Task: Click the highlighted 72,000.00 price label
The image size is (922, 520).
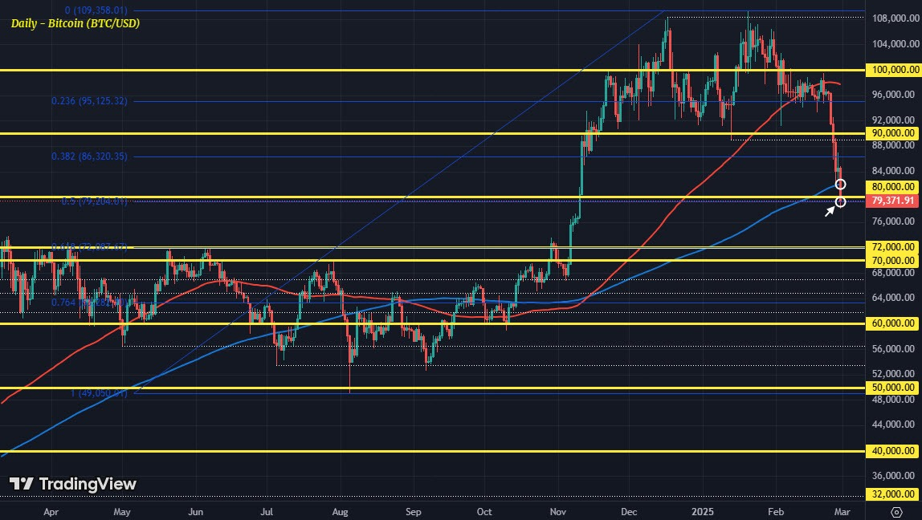Action: pos(892,247)
